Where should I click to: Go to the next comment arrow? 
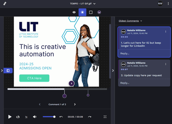75,104
